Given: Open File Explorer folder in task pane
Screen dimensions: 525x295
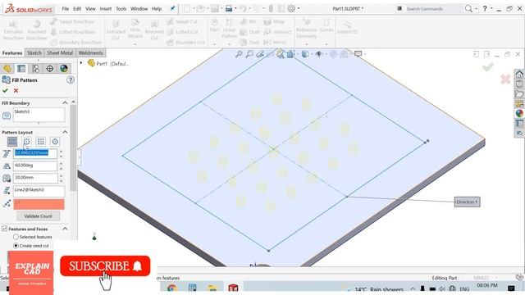Looking at the screenshot, I should [519, 94].
